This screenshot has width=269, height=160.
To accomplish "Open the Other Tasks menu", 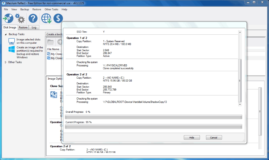I will pos(51,10).
